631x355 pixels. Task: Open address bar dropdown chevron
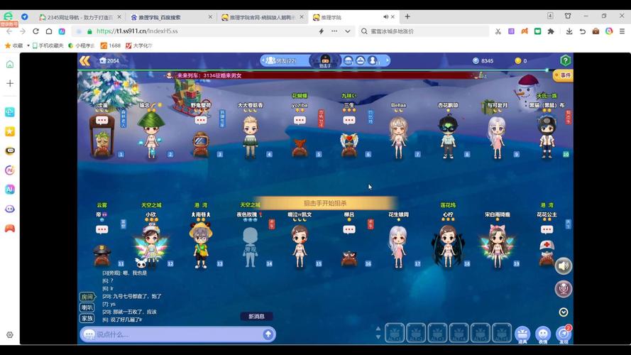click(348, 31)
